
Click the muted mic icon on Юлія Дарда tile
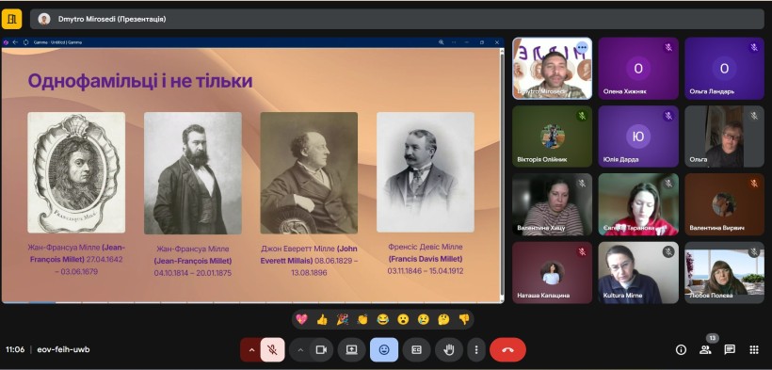pyautogui.click(x=668, y=116)
